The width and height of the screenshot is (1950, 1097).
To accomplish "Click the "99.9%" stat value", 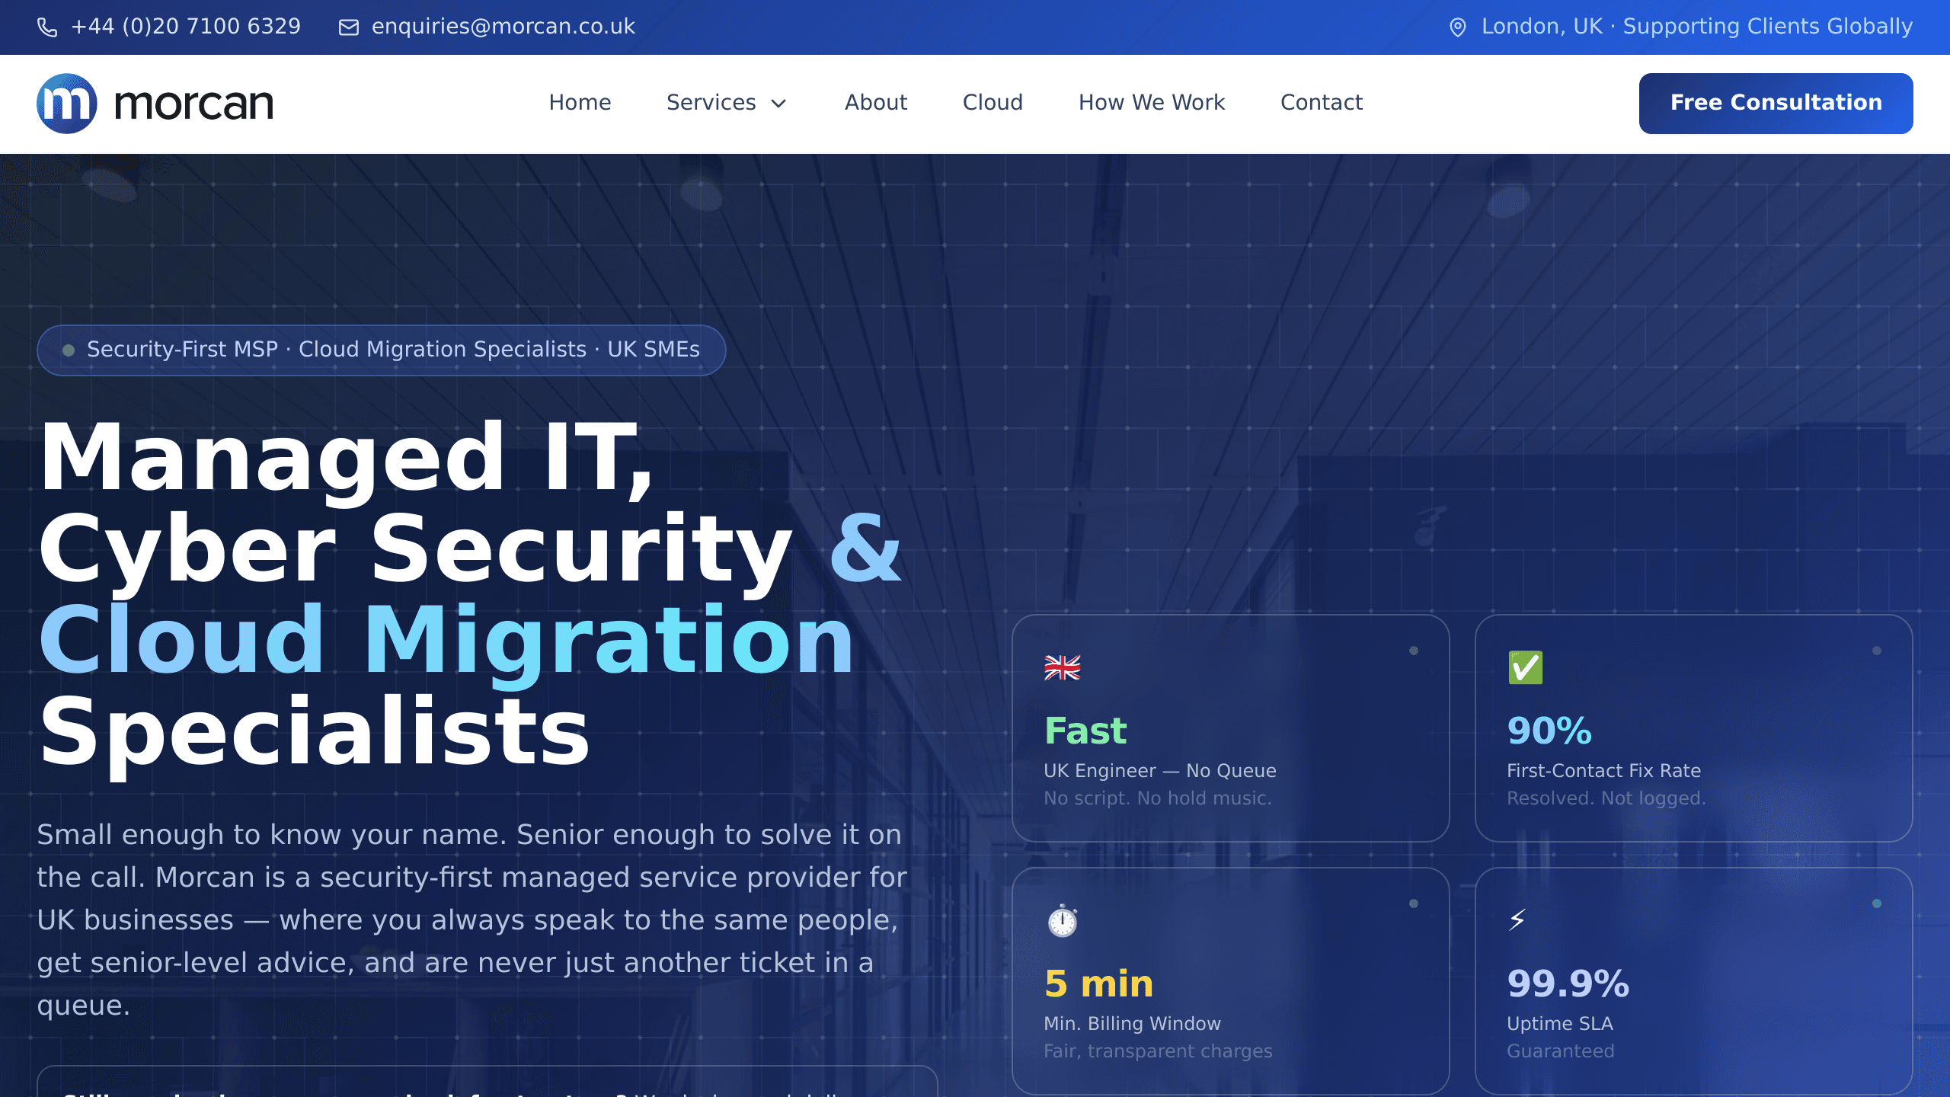I will [x=1568, y=984].
